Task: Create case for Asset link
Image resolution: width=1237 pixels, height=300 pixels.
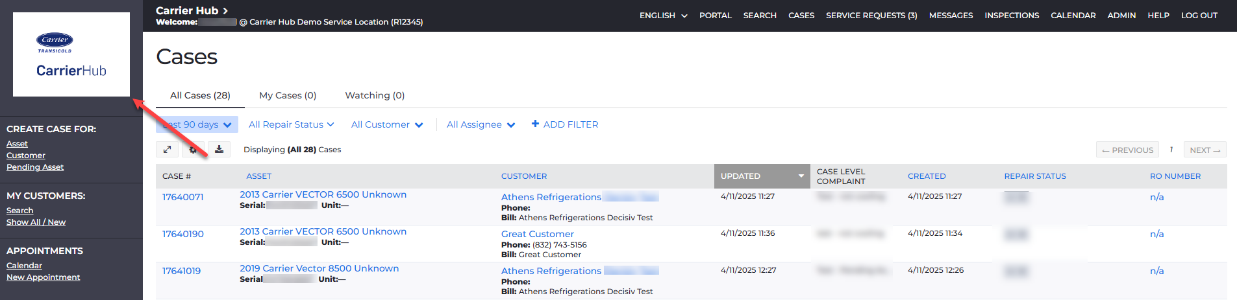Action: coord(17,144)
